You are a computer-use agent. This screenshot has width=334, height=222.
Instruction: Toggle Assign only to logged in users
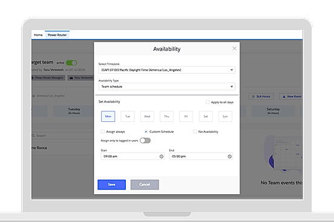(x=145, y=141)
